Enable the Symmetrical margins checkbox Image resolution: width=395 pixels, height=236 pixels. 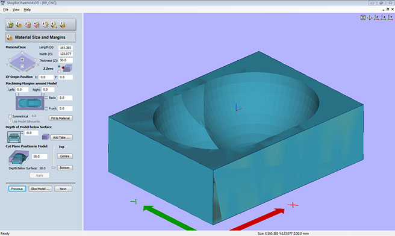click(10, 116)
